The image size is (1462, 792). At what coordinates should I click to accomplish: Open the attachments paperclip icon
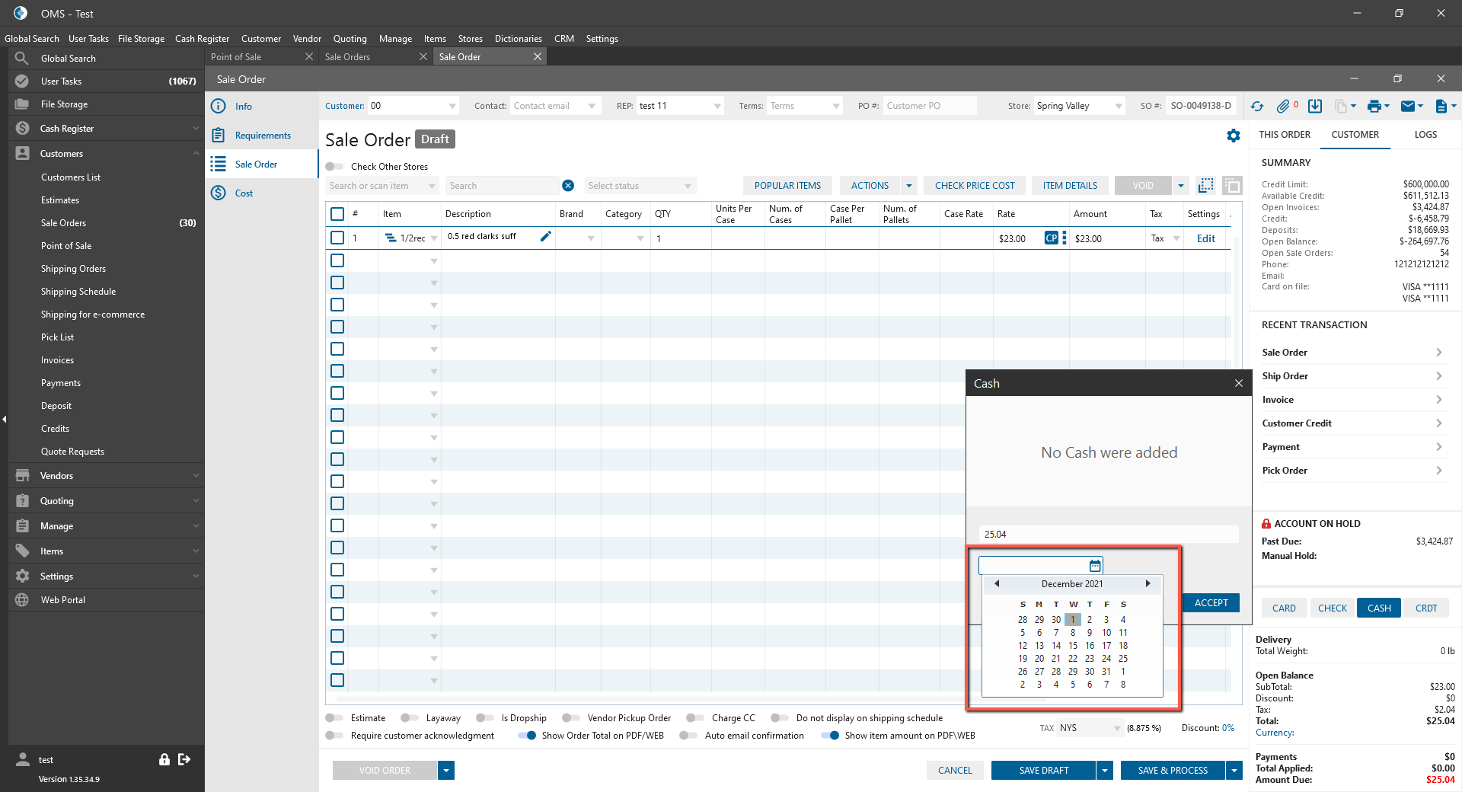tap(1284, 107)
